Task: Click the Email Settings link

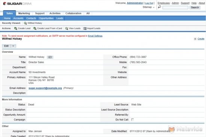Action: tap(95, 36)
